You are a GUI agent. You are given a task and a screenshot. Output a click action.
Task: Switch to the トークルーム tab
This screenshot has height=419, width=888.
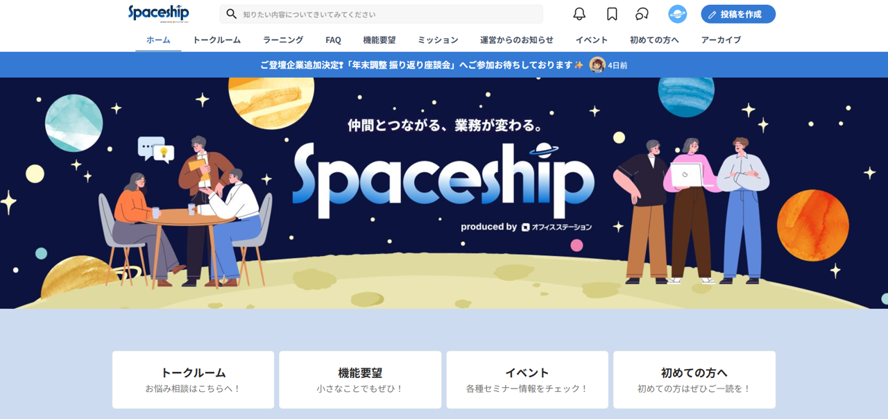(x=216, y=40)
